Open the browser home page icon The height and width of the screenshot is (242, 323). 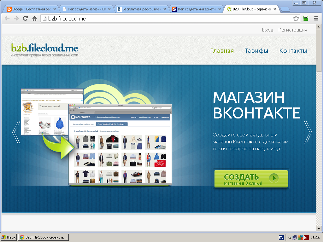coord(35,19)
